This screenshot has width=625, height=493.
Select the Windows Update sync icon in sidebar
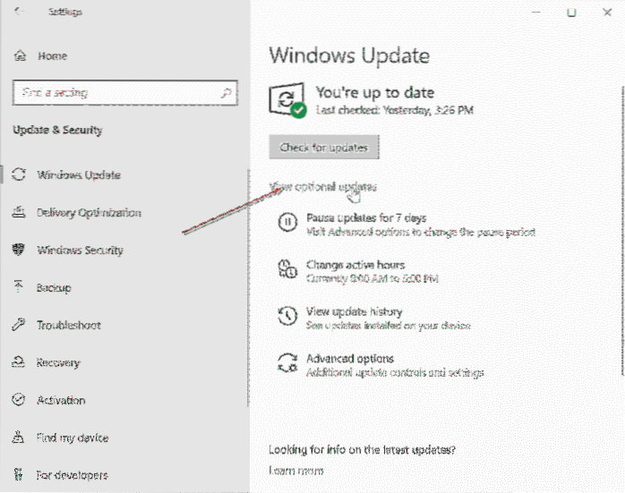pos(20,175)
